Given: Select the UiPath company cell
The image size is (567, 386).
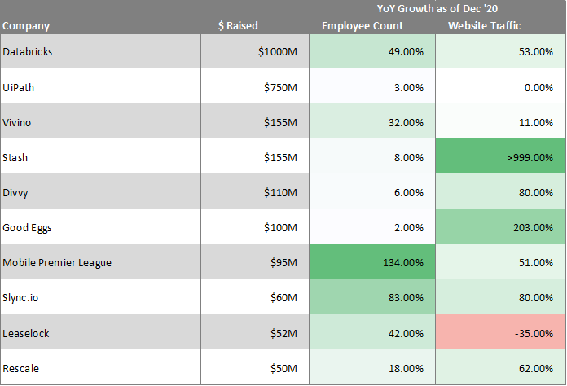Looking at the screenshot, I should click(x=100, y=87).
